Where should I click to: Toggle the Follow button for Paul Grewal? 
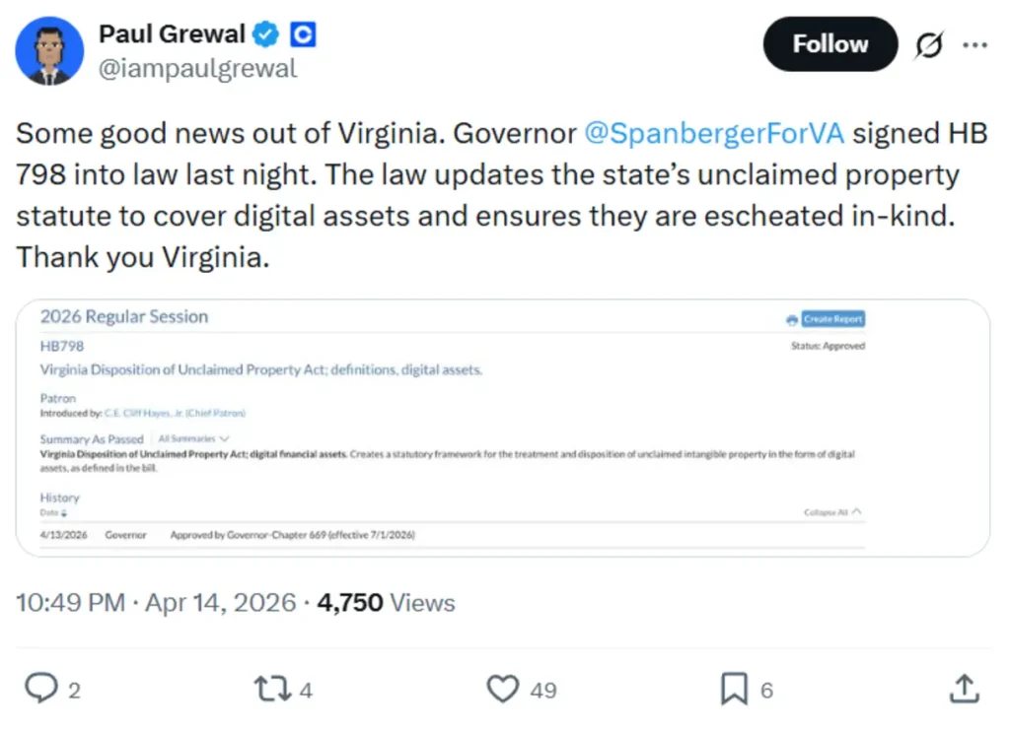(830, 43)
